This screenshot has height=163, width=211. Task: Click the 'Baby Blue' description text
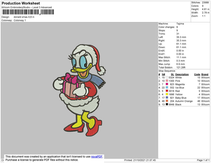181,98
